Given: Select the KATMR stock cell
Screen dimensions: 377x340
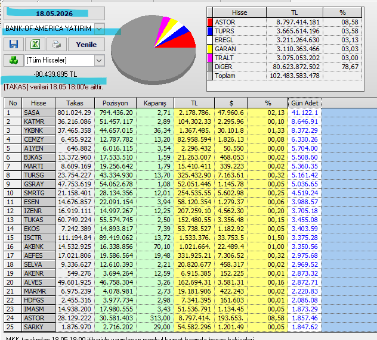Looking at the screenshot, I should [38, 121].
